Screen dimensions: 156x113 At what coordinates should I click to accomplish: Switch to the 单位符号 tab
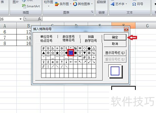pos(47,37)
